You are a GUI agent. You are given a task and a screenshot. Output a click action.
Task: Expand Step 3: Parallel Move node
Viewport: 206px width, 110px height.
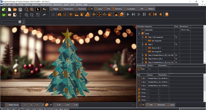point(142,55)
